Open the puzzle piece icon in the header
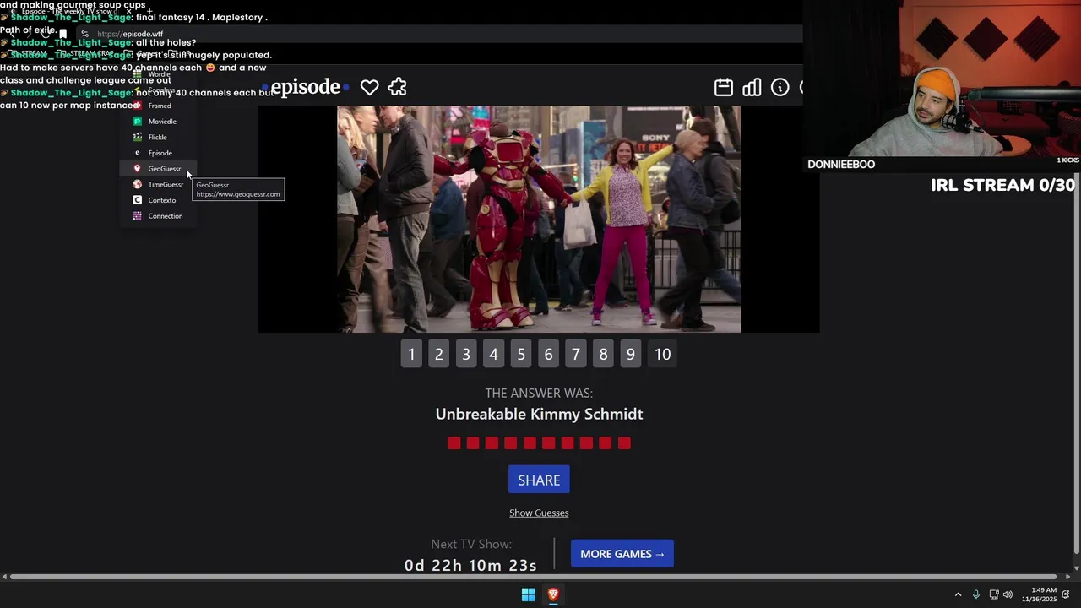 click(397, 87)
